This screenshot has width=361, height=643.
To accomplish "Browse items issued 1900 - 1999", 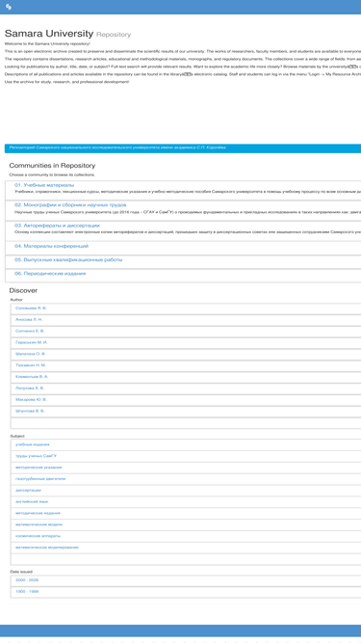I will tap(27, 592).
